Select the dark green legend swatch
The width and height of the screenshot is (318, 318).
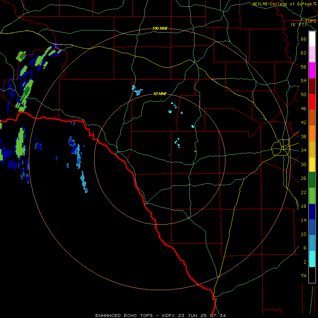pyautogui.click(x=312, y=180)
